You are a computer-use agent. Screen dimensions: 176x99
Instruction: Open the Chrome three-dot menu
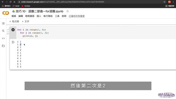click(x=173, y=2)
